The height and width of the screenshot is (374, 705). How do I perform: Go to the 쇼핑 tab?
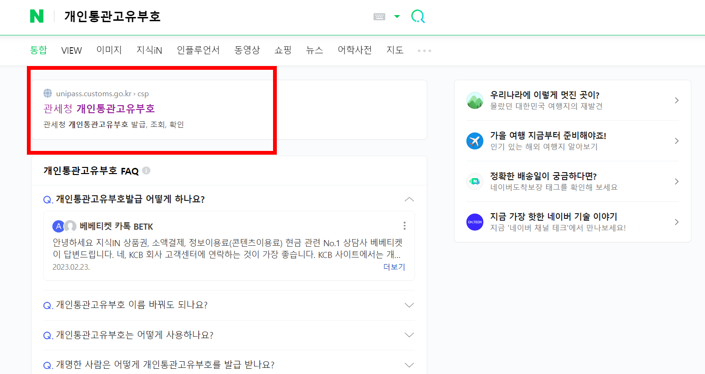coord(283,50)
